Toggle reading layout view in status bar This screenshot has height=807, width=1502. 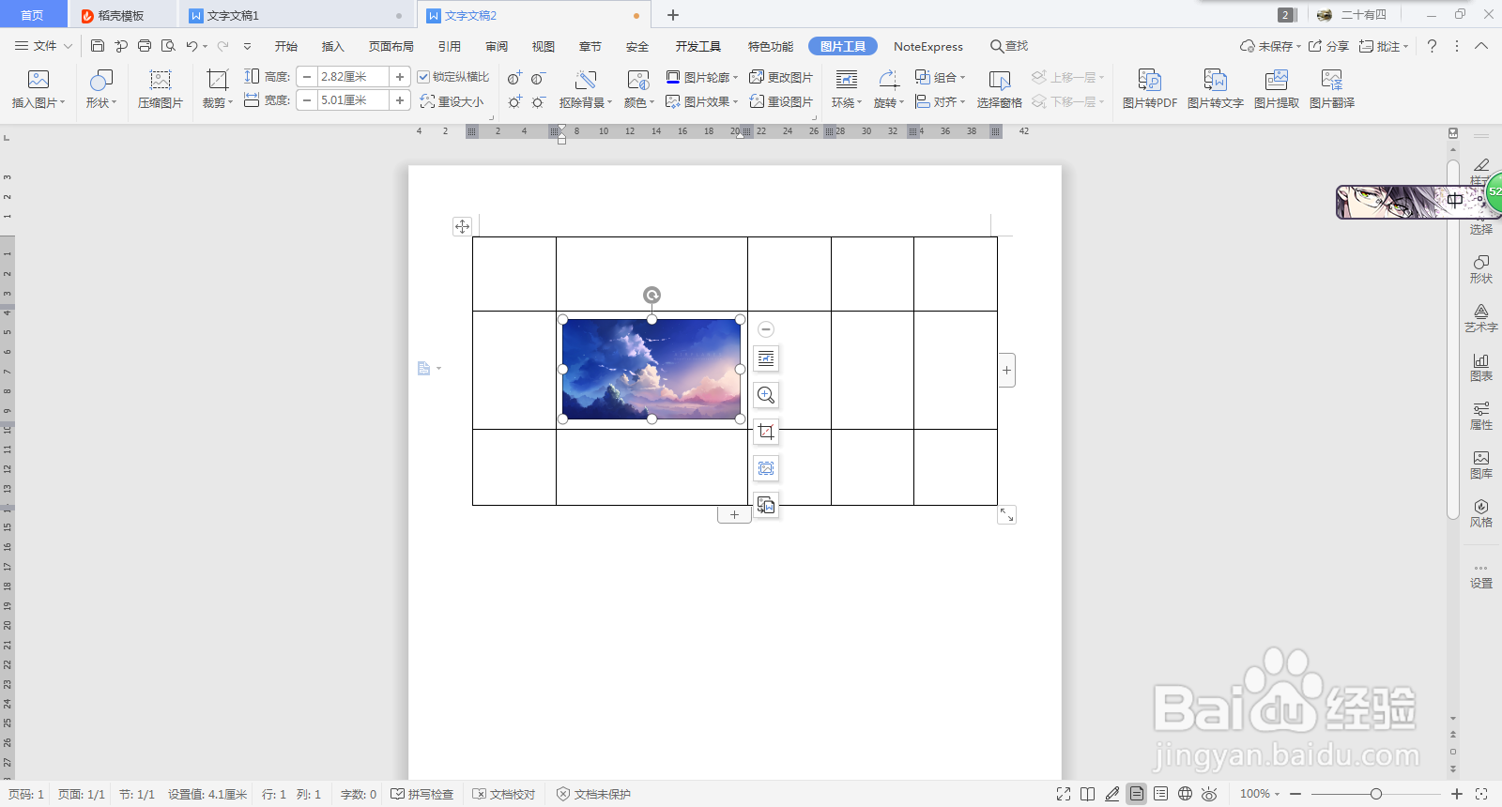pyautogui.click(x=1087, y=794)
